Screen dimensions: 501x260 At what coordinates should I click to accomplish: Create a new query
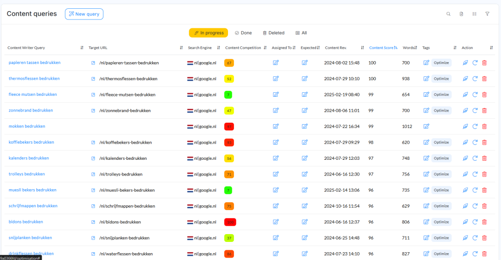pyautogui.click(x=84, y=14)
